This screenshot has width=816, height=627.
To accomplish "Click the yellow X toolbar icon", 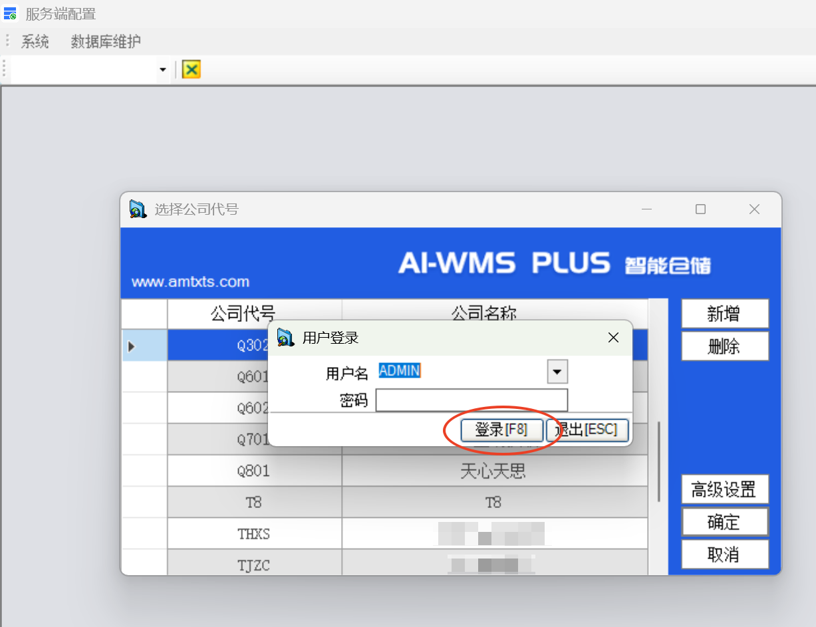I will coord(192,70).
